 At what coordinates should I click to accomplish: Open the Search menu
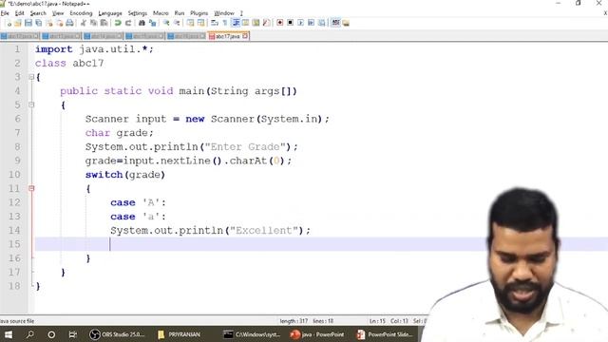click(x=38, y=13)
